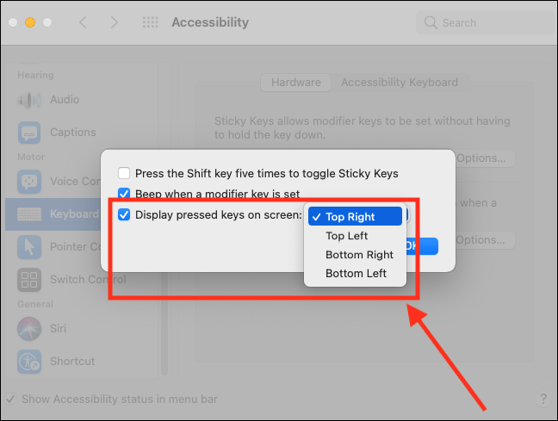Select the Audio icon in sidebar
The width and height of the screenshot is (558, 421).
point(29,100)
